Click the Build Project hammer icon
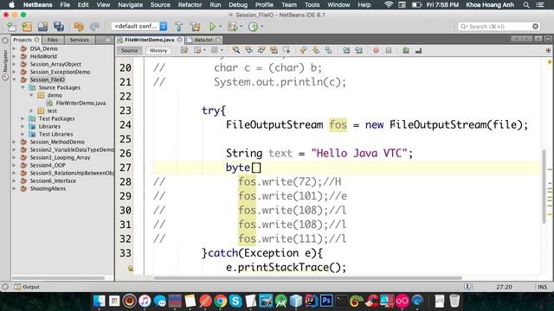Screen dimensions: 554x311 (179, 27)
